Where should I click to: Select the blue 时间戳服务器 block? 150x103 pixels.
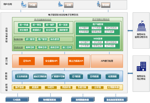(x=83, y=99)
